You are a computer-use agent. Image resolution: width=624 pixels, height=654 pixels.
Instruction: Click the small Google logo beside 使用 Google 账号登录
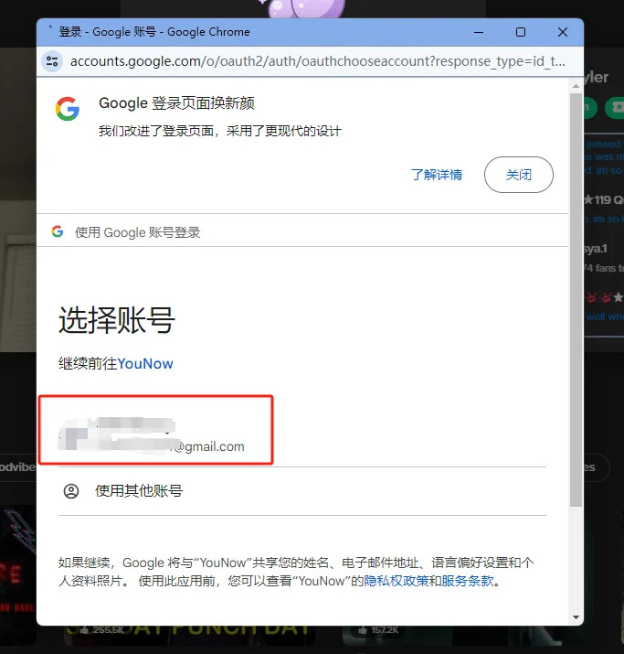point(58,231)
